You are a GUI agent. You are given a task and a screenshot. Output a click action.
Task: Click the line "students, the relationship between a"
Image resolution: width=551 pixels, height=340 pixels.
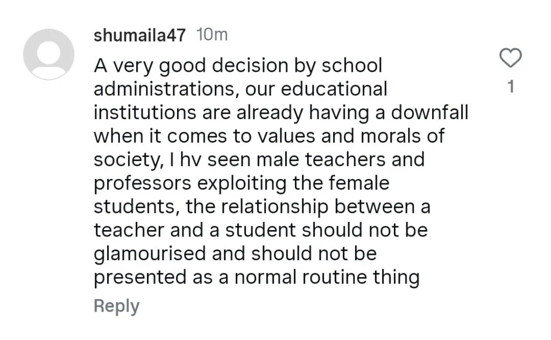tap(262, 207)
